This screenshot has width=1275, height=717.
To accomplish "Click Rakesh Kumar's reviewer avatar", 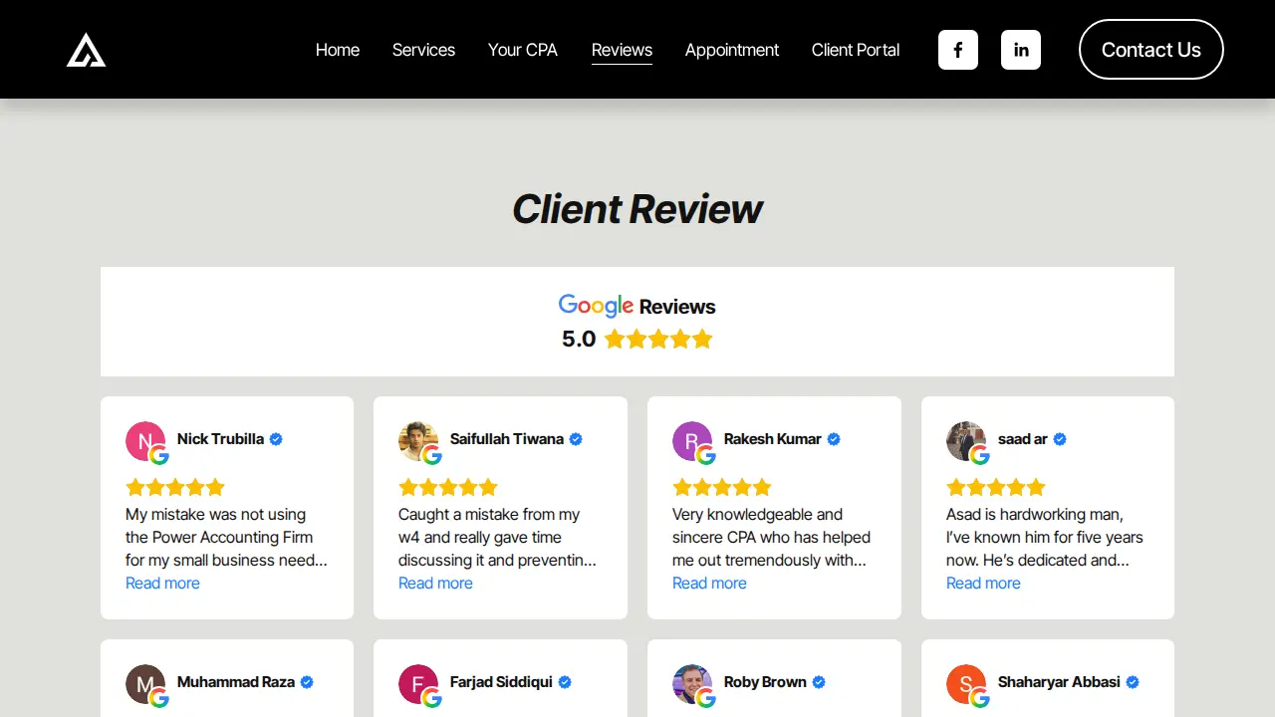I will pyautogui.click(x=692, y=441).
